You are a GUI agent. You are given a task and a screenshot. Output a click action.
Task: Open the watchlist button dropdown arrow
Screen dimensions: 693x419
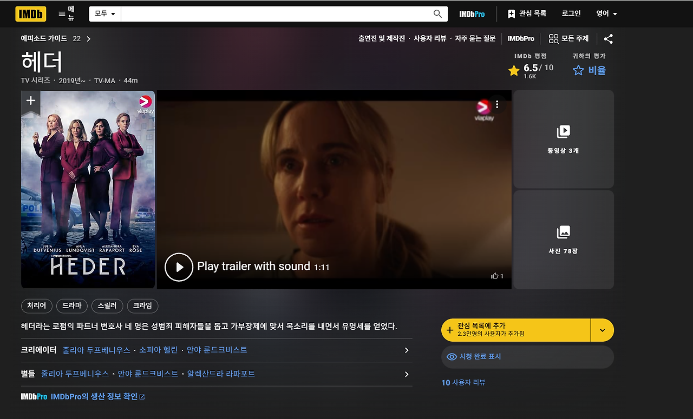[603, 330]
